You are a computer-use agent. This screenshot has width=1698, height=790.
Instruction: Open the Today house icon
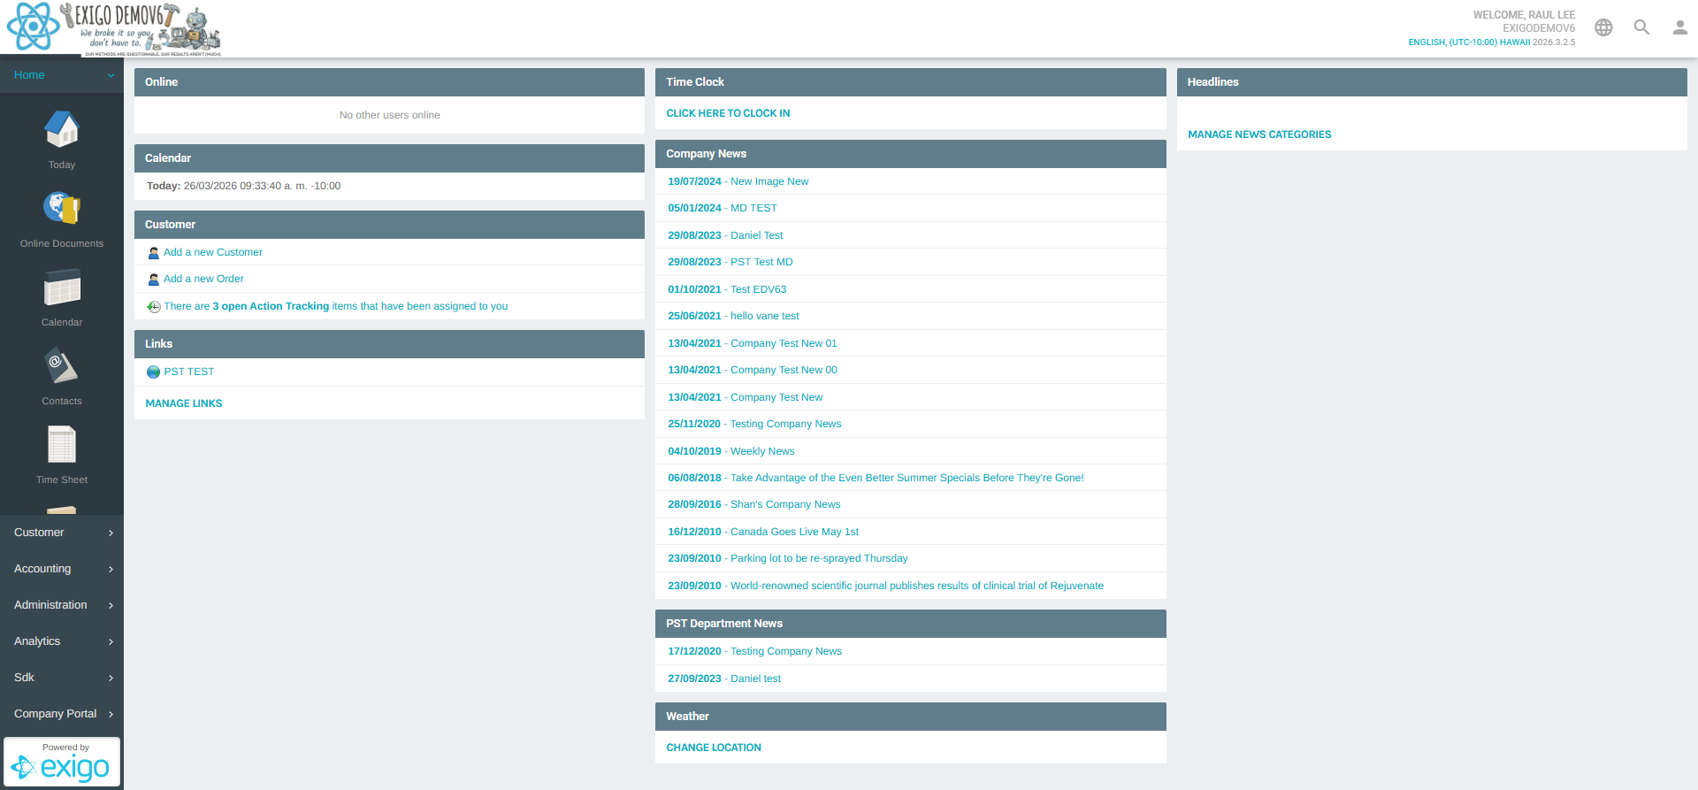(62, 131)
